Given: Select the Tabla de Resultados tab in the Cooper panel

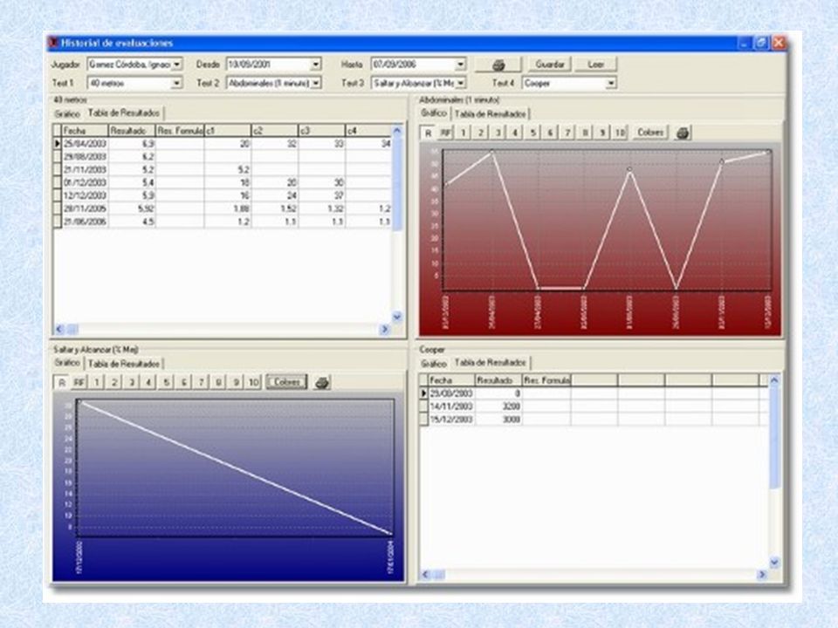Looking at the screenshot, I should (x=490, y=363).
